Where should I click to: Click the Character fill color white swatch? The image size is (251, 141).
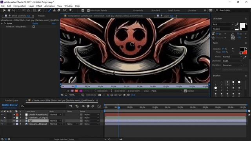point(242,25)
